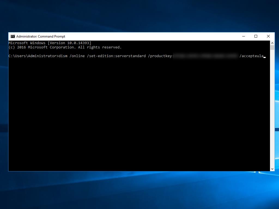The image size is (279, 209).
Task: Click the '/accepteula' argument
Action: point(251,56)
